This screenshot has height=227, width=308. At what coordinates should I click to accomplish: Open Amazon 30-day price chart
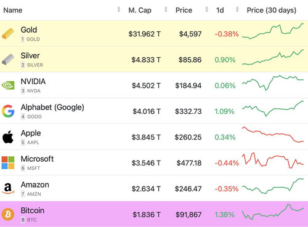pyautogui.click(x=273, y=186)
